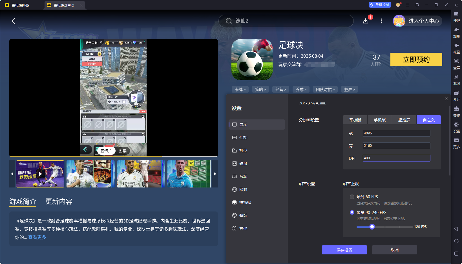Click 保存设置 button
The height and width of the screenshot is (264, 462).
[x=344, y=250]
